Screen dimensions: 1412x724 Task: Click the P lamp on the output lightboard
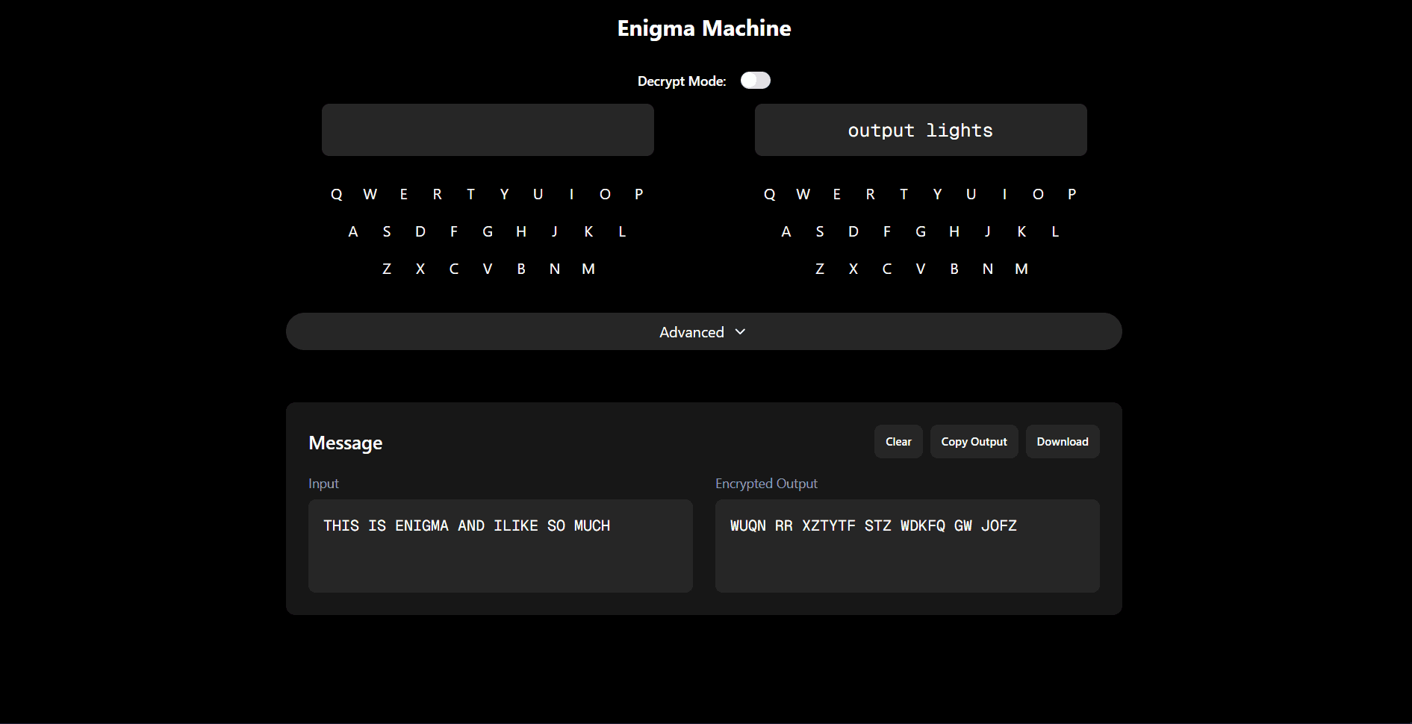(x=1072, y=194)
